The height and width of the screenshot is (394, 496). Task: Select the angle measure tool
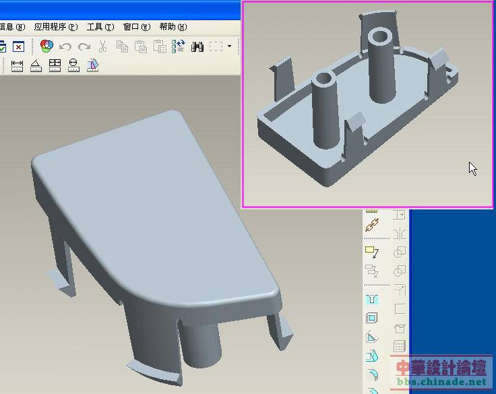coord(36,65)
